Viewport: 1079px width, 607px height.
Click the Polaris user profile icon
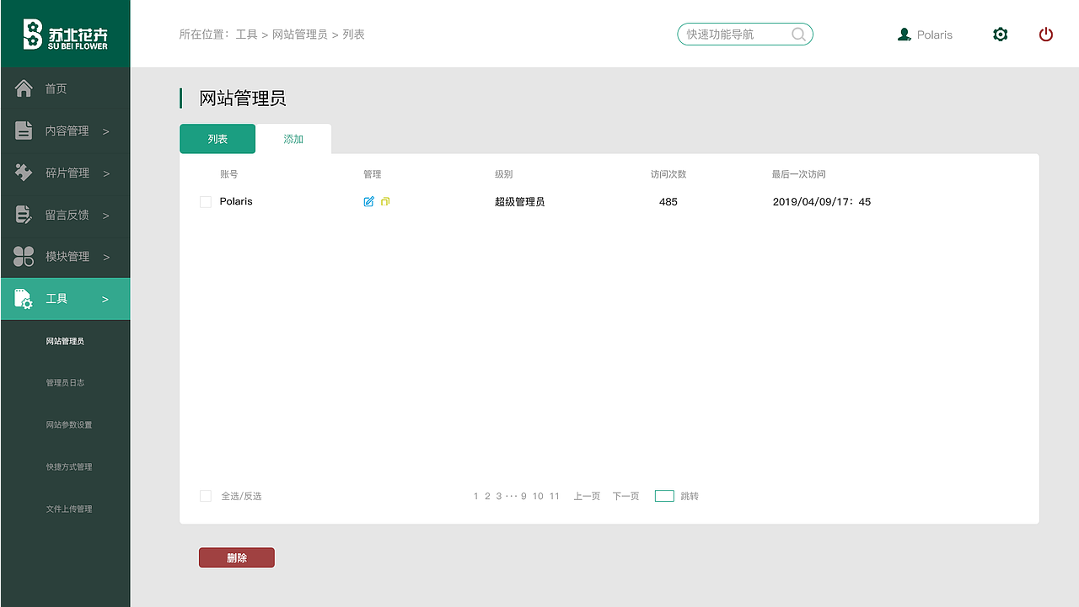[x=902, y=35]
